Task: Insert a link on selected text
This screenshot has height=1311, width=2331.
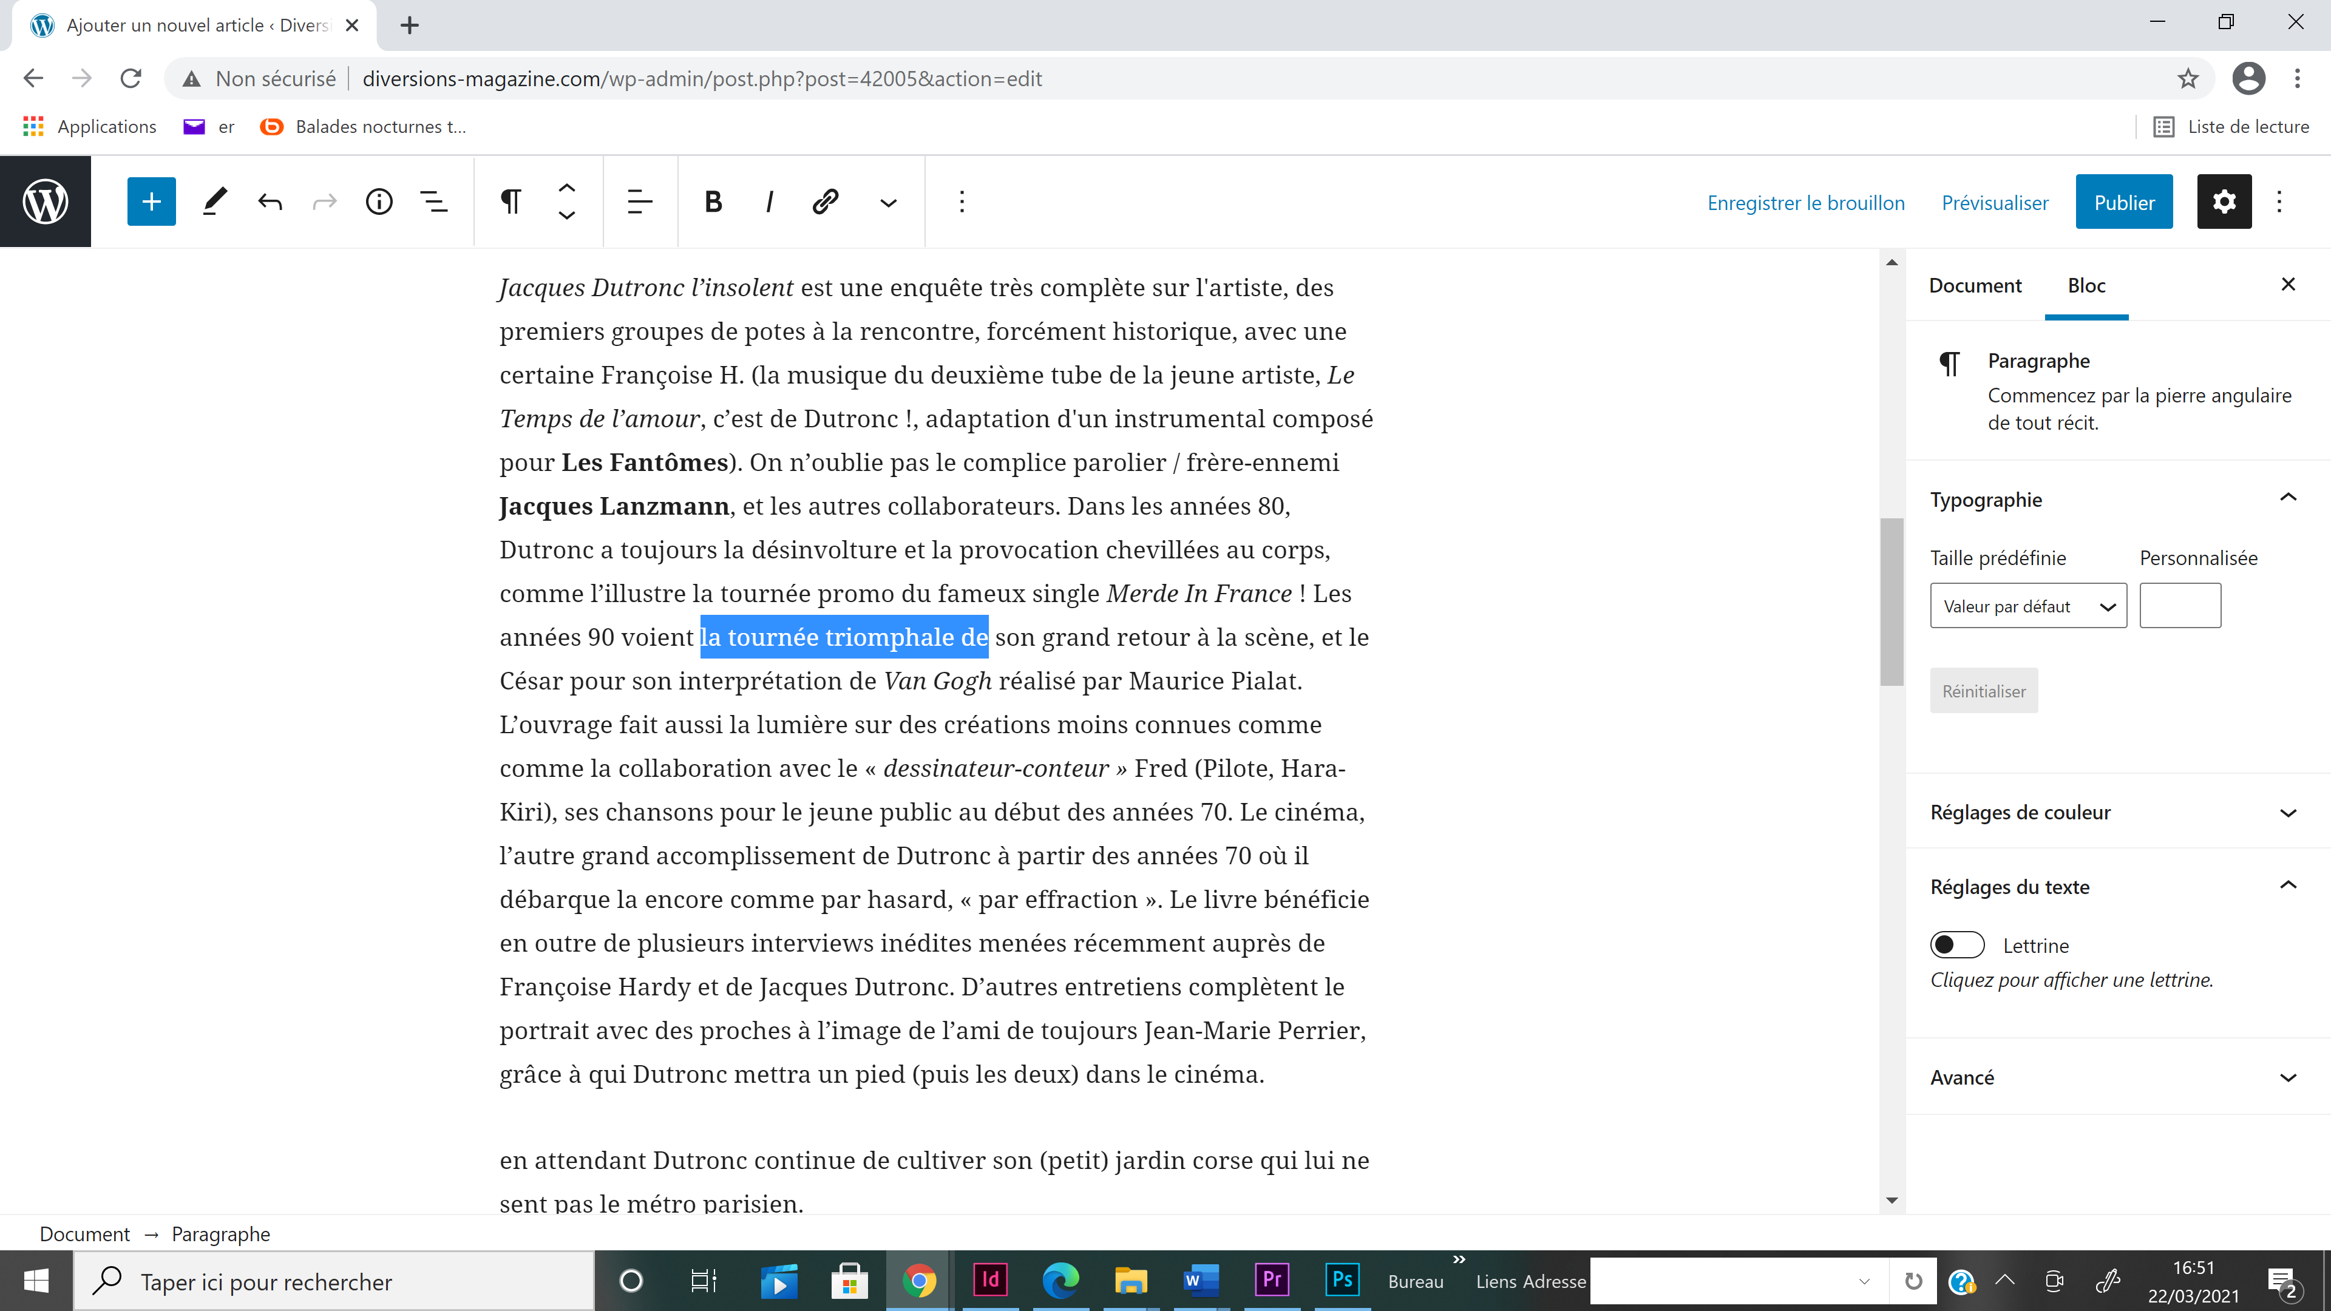Action: [824, 202]
